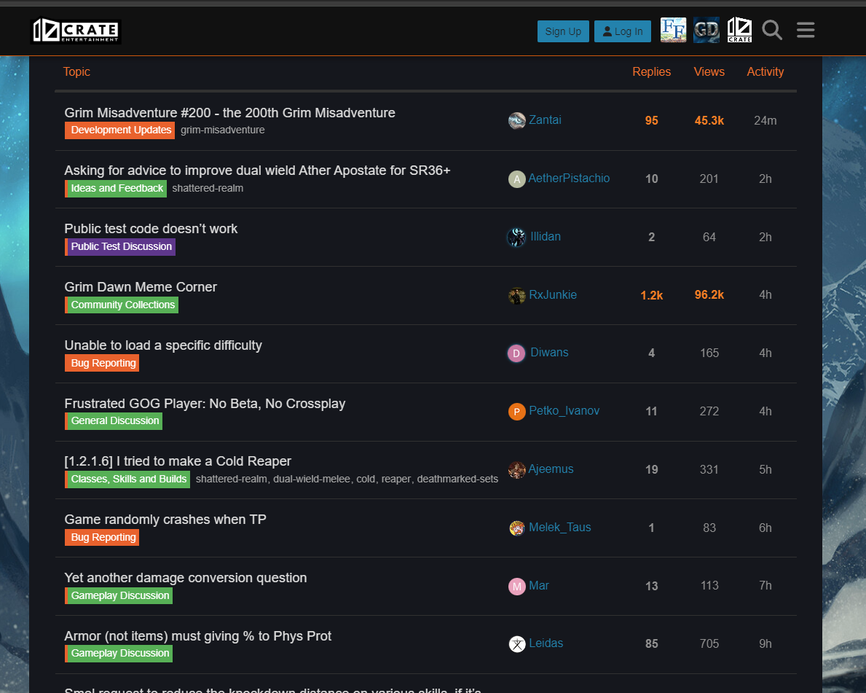The width and height of the screenshot is (866, 693).
Task: Select Bug Reporting badge under Unable to load
Action: pos(102,363)
